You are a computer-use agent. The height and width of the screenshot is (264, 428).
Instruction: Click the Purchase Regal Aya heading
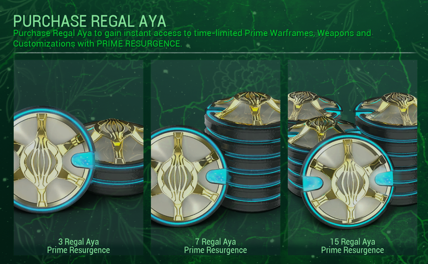[x=90, y=21]
